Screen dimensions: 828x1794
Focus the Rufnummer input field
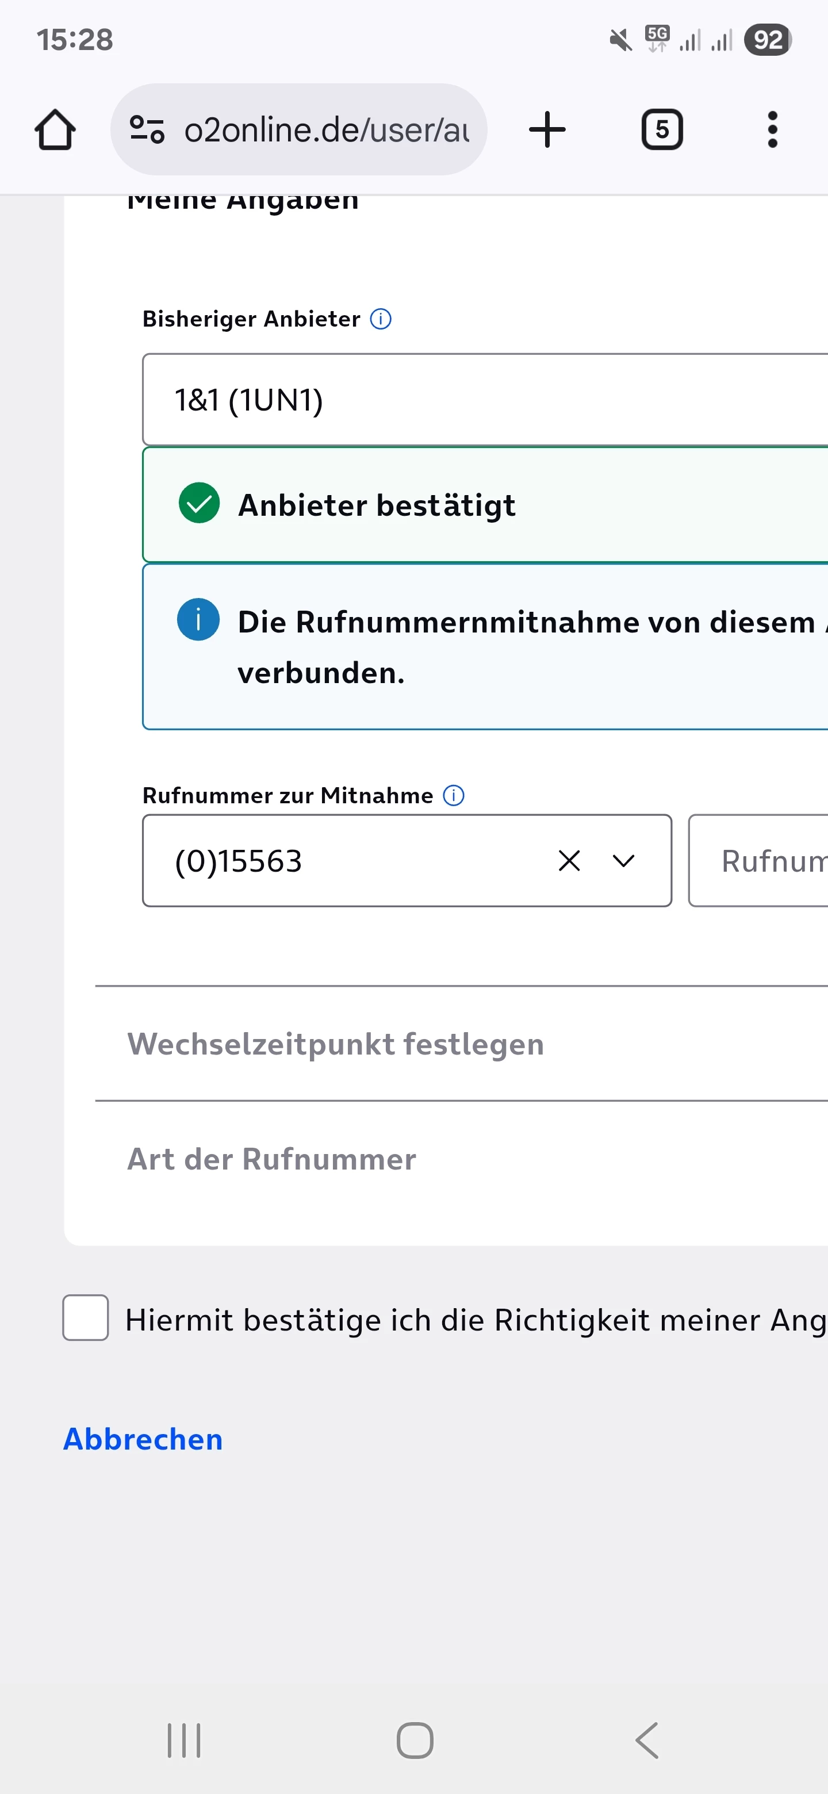[759, 861]
